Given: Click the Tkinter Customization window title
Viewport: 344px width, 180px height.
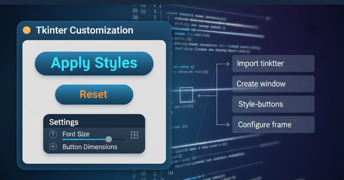Looking at the screenshot, I should pyautogui.click(x=85, y=30).
